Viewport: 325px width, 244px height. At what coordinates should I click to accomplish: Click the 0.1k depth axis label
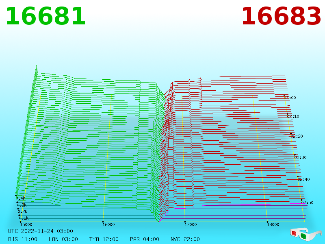tap(24, 218)
